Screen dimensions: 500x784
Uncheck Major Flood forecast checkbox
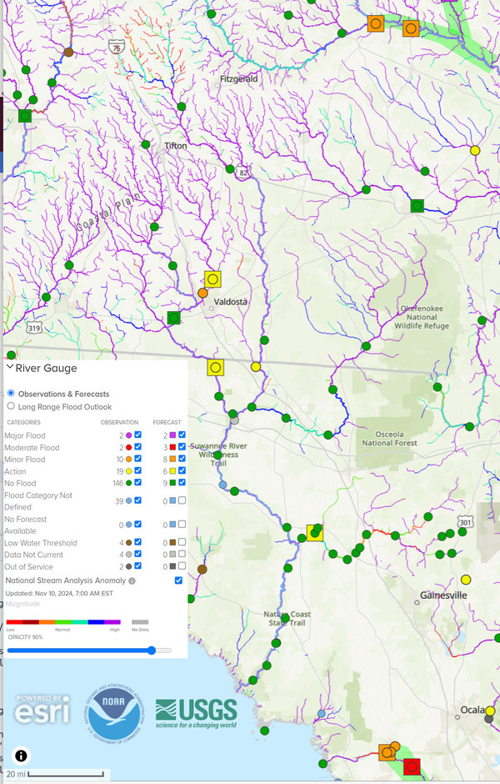(182, 435)
